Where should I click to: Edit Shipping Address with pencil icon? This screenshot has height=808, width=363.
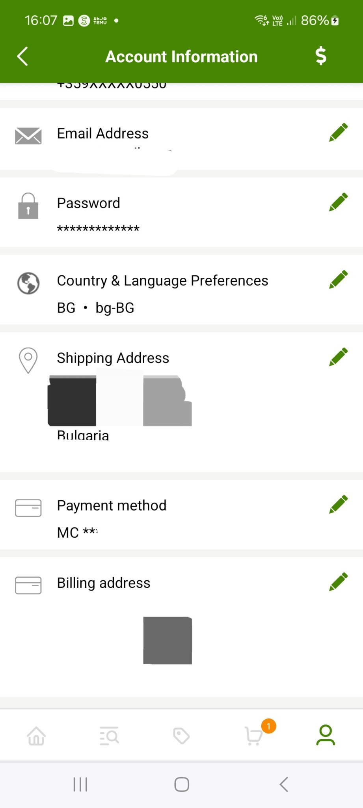[338, 357]
